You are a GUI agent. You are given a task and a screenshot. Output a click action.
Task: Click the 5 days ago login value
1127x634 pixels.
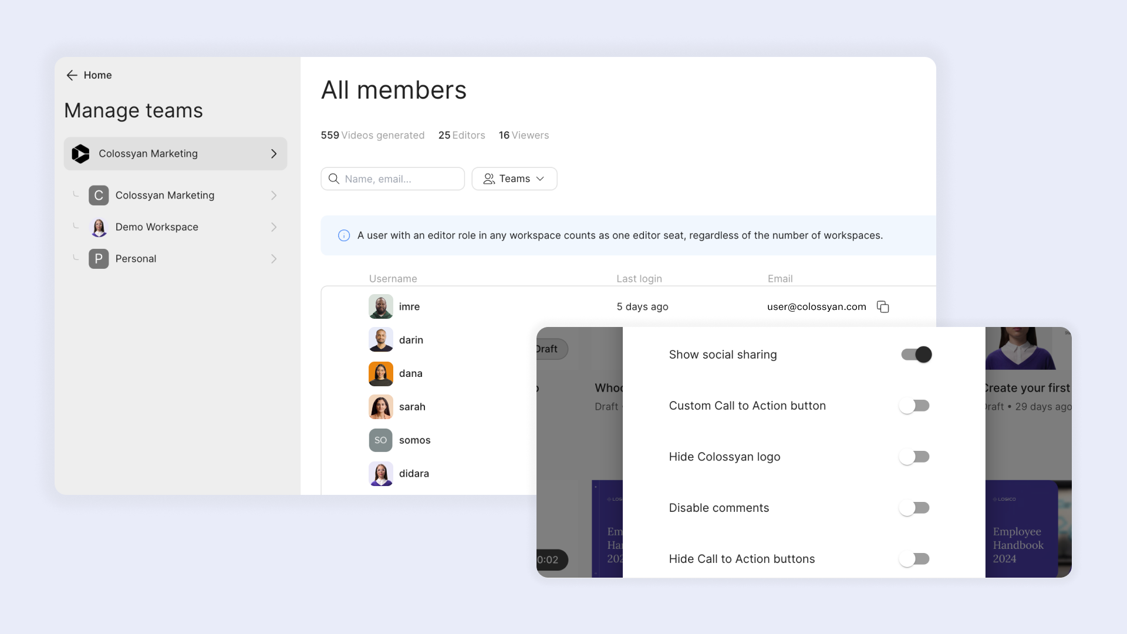tap(642, 306)
